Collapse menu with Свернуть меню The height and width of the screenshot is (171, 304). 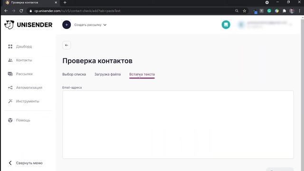click(x=29, y=163)
